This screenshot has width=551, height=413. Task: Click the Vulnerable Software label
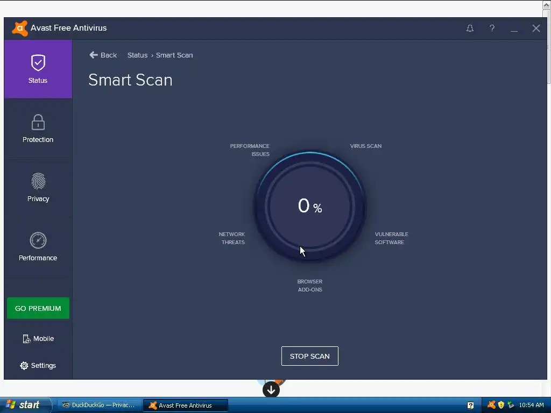tap(392, 238)
